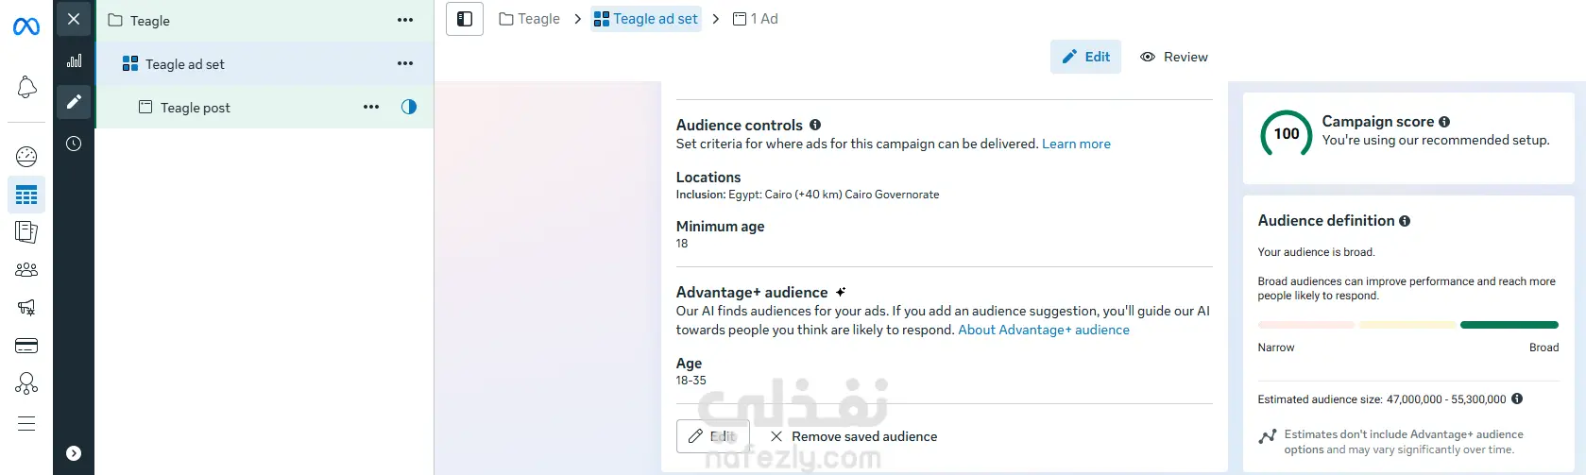1586x475 pixels.
Task: Click the yellow middle audience meter segment
Action: tap(1407, 325)
